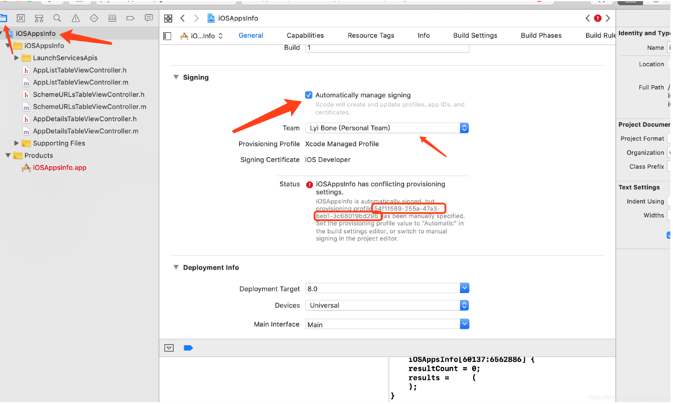
Task: Click resultCount line in console output
Action: click(x=444, y=368)
